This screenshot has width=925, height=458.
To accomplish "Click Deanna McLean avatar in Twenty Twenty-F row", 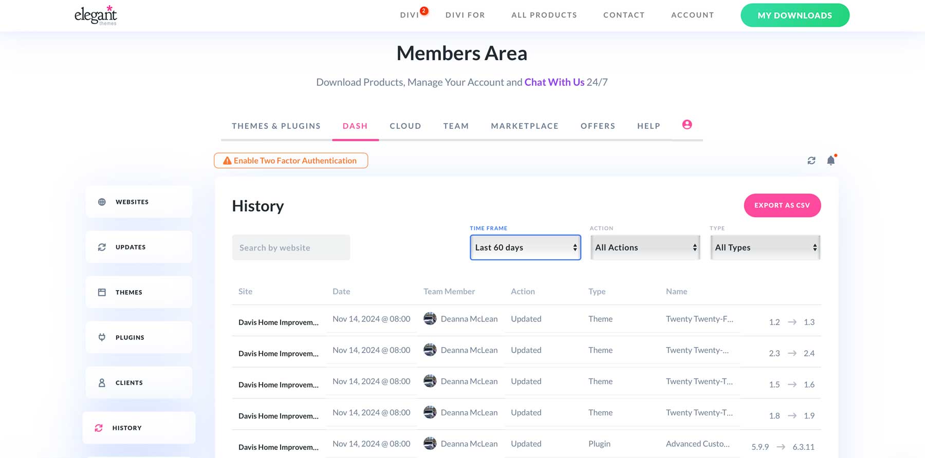I will coord(430,318).
